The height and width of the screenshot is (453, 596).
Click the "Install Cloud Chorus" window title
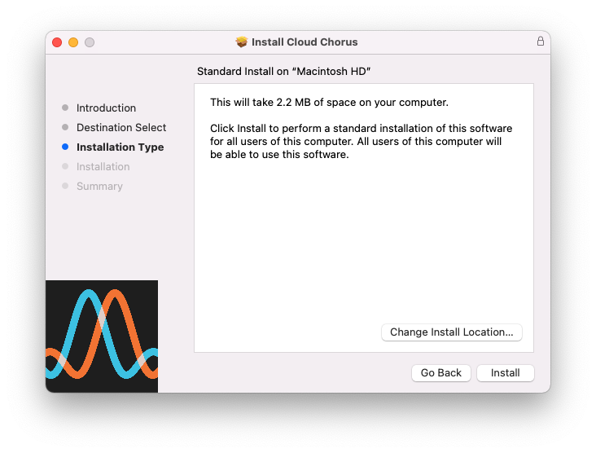(x=305, y=42)
